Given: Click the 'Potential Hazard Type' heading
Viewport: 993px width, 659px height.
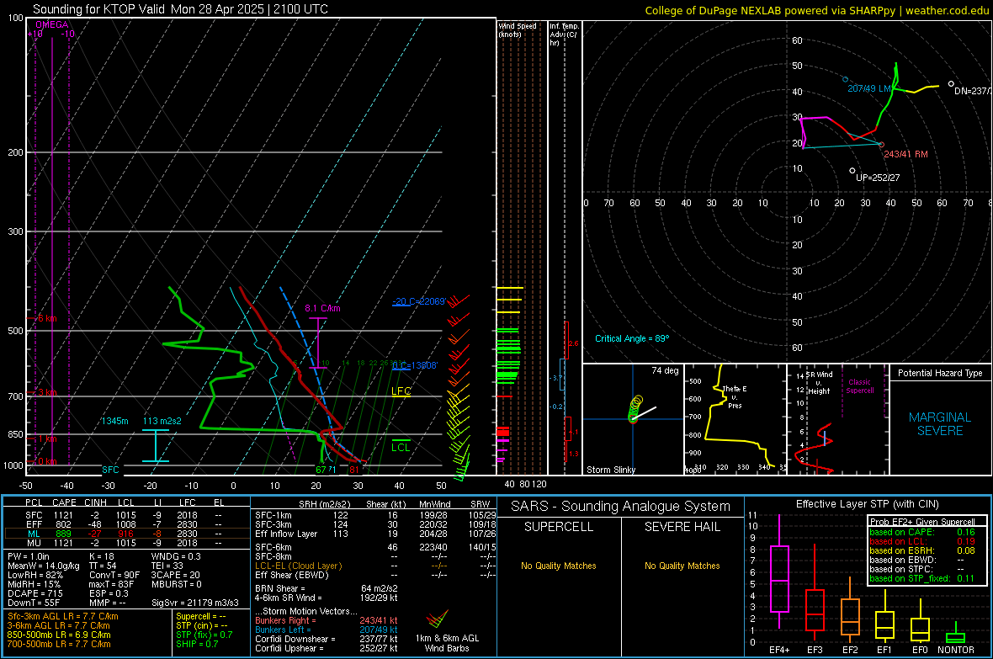Looking at the screenshot, I should coord(940,373).
